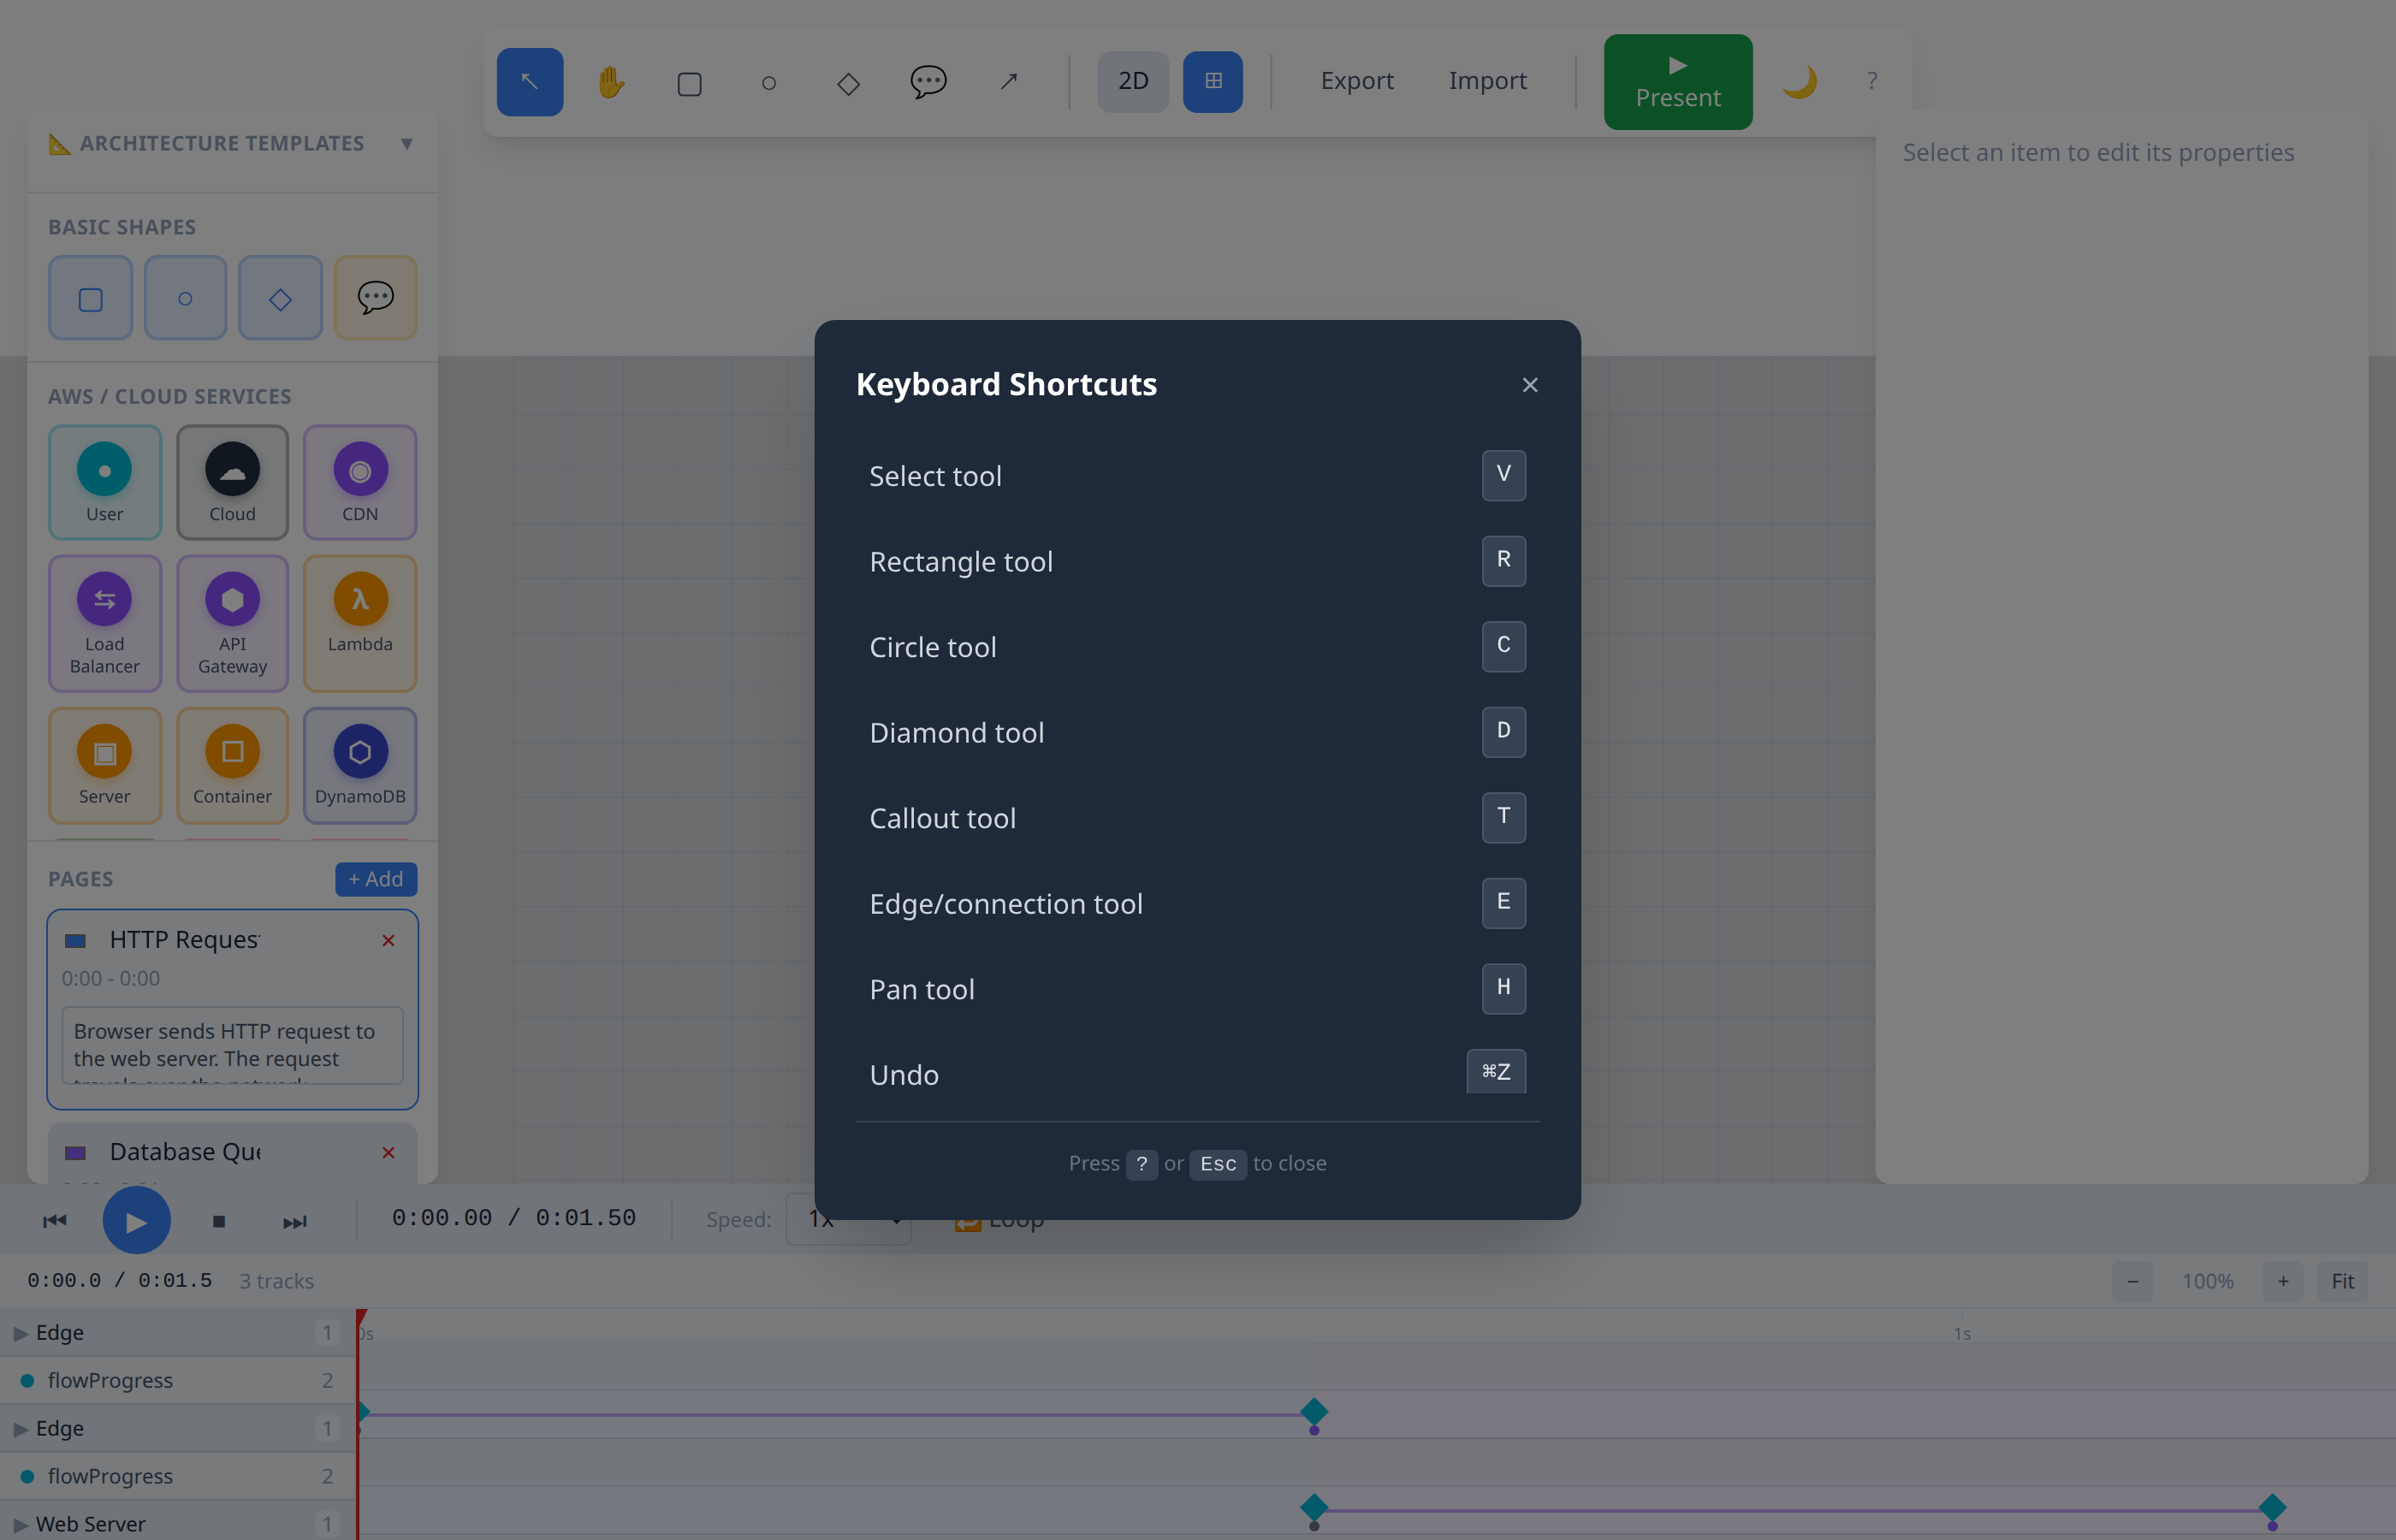Click the R key for Rectangle tool
The image size is (2396, 1540).
1503,560
